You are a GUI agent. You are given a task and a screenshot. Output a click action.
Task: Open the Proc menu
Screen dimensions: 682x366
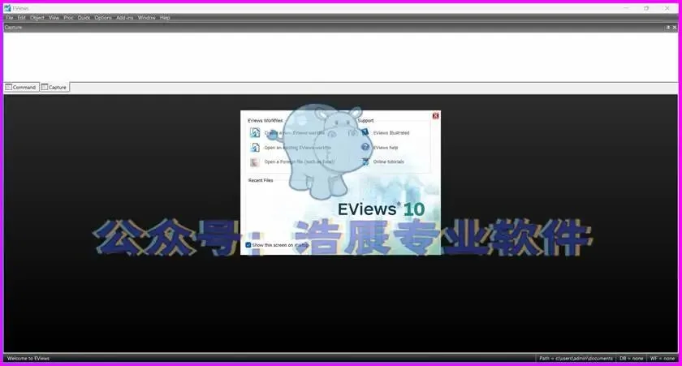[x=69, y=18]
